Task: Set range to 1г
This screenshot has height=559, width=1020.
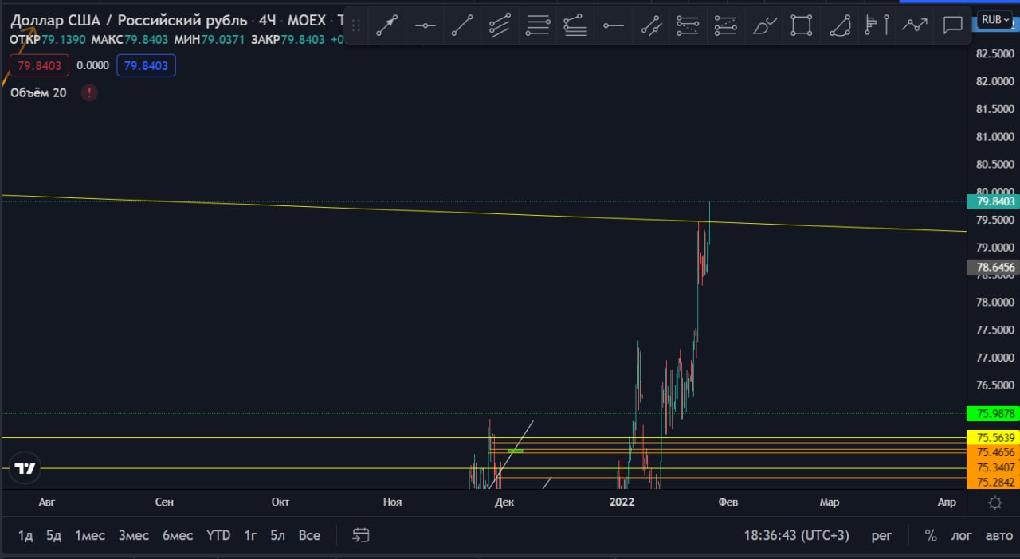Action: click(250, 535)
